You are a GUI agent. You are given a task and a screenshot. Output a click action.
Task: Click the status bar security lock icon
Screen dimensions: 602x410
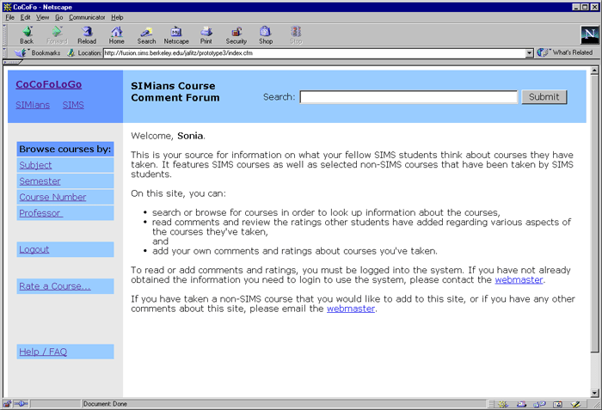[7, 404]
